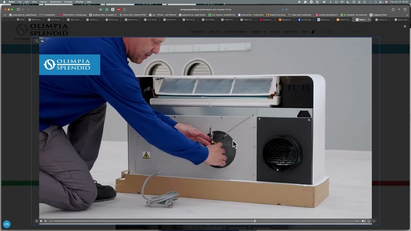Open the Safari menu
411x231 pixels.
12,2
